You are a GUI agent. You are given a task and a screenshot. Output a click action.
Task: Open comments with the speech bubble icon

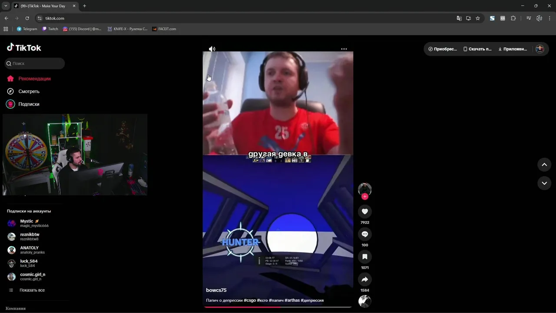pos(365,234)
